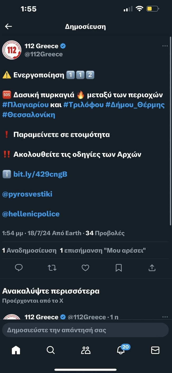View the '1 Αναδημοσίευση' repost list
This screenshot has width=172, height=373.
point(29,251)
